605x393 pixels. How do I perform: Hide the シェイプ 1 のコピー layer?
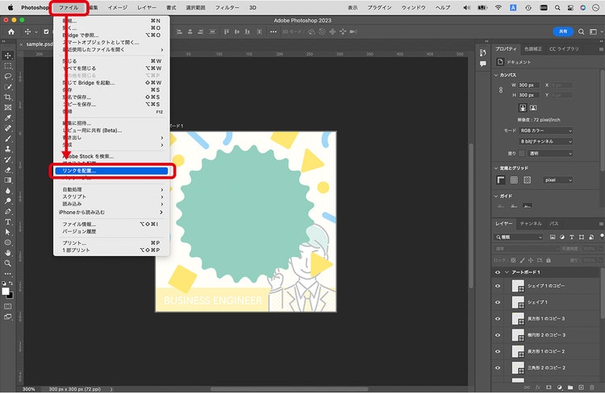(498, 286)
